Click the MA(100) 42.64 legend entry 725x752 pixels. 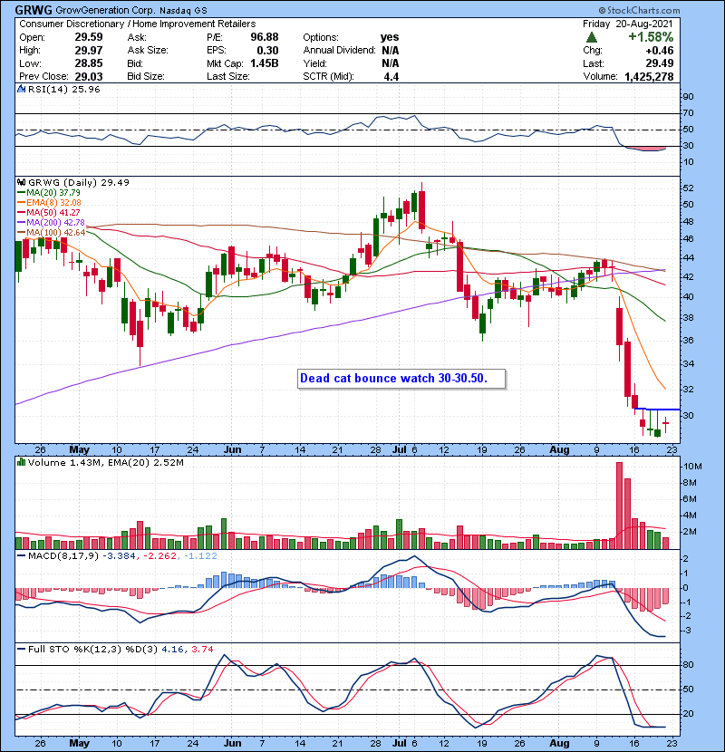tap(55, 233)
